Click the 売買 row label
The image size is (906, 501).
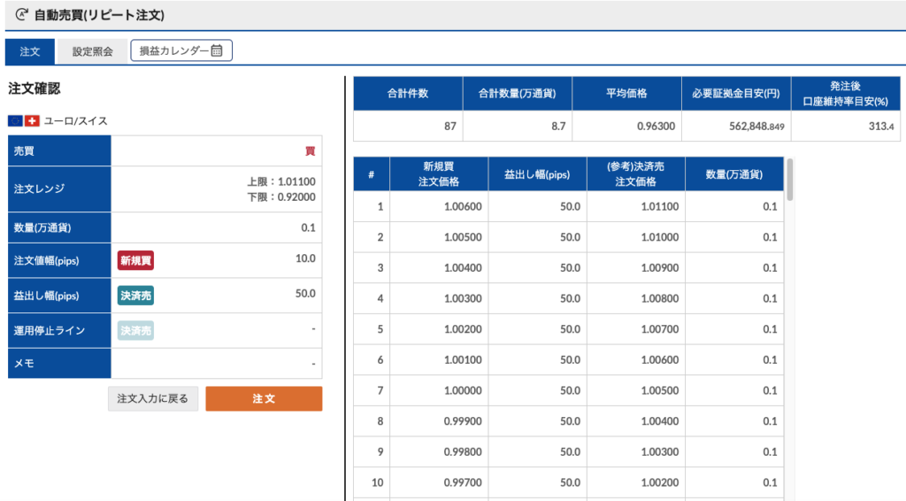(24, 150)
